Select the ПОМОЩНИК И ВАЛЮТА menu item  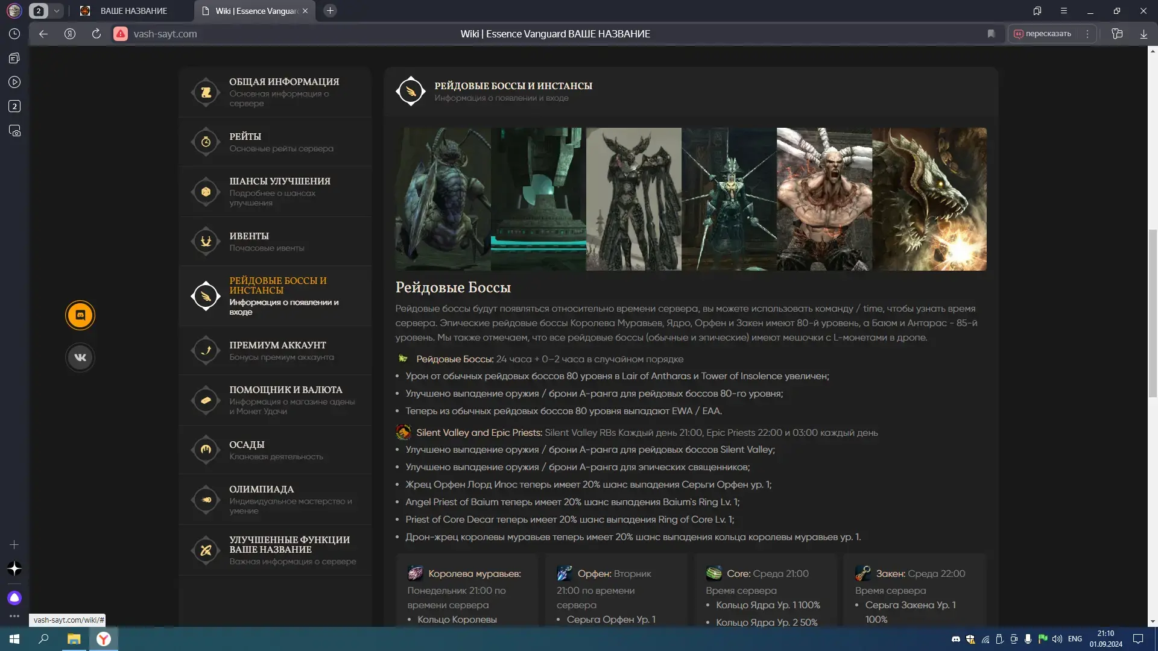275,400
